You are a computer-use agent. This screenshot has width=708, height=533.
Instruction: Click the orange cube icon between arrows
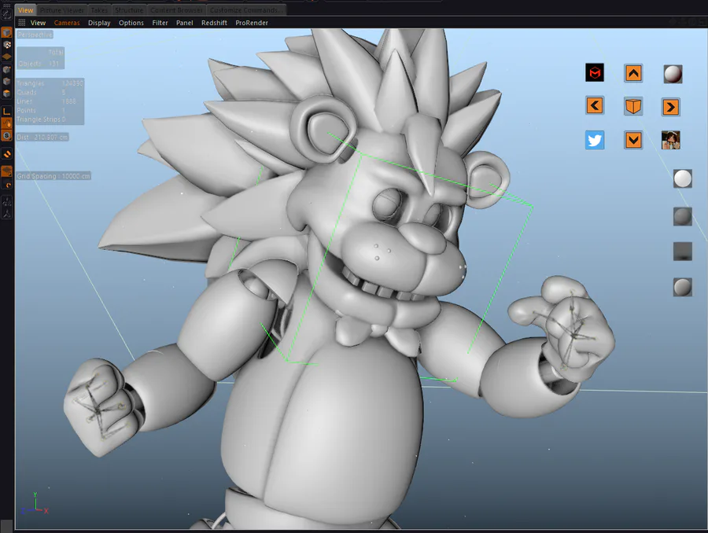click(x=633, y=106)
